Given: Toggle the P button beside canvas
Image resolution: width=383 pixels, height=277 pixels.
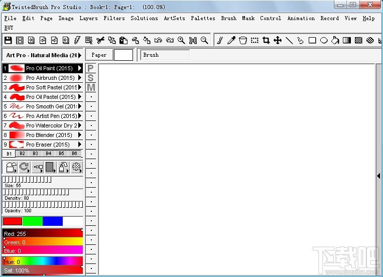Looking at the screenshot, I should click(x=91, y=68).
